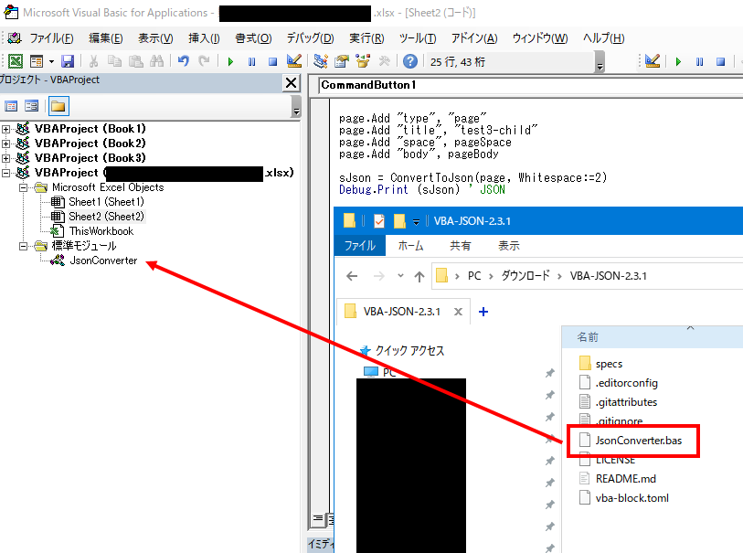Open the Tools (ツール) menu

(418, 37)
